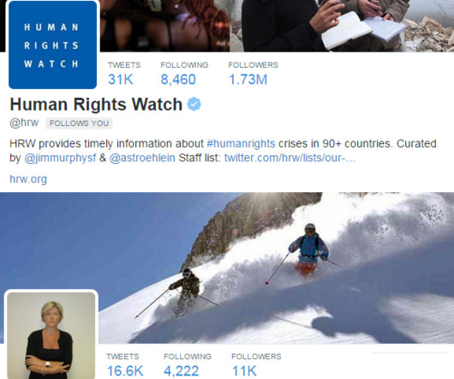Open the @astroehlein mention link
The image size is (454, 379).
[142, 159]
